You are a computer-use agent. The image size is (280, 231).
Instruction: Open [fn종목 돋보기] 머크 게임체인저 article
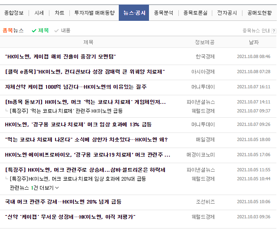[85, 102]
